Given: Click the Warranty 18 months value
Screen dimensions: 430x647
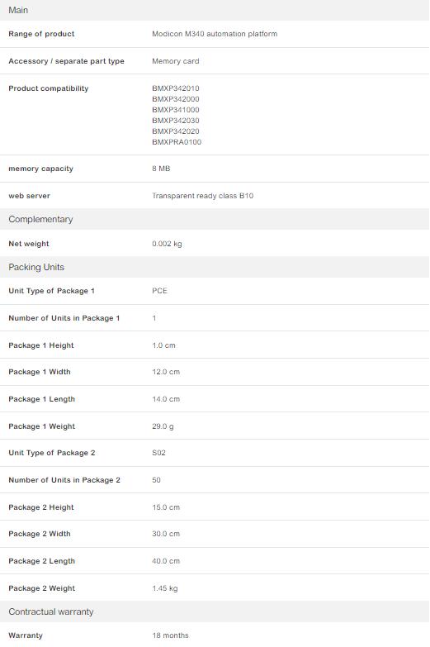Looking at the screenshot, I should 170,635.
